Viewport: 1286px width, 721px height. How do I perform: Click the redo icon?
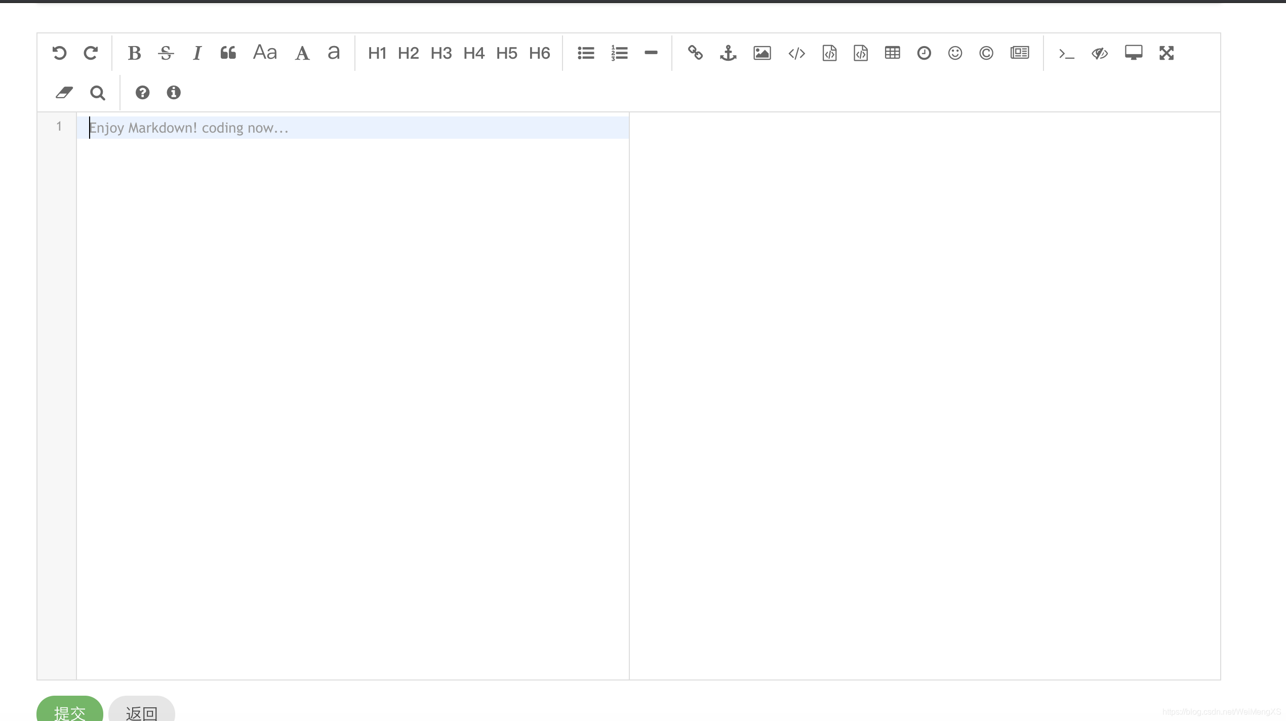pyautogui.click(x=91, y=53)
